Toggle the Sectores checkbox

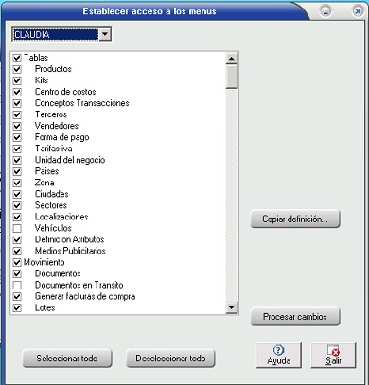point(17,205)
